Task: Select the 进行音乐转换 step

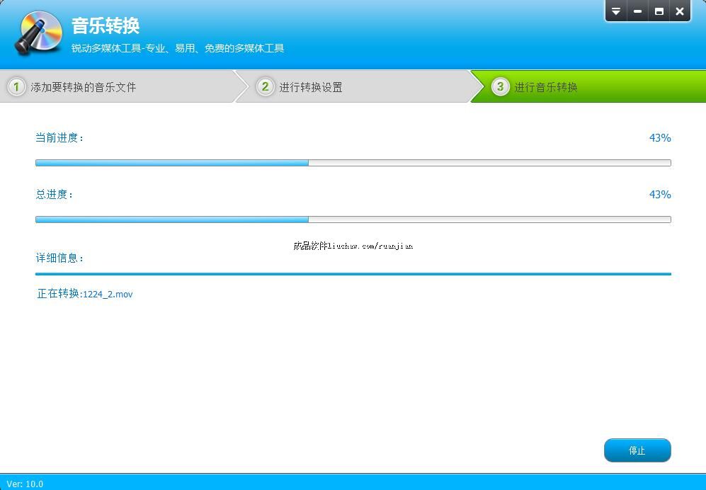Action: pyautogui.click(x=546, y=88)
